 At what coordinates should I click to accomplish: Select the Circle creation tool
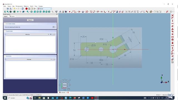79,12
